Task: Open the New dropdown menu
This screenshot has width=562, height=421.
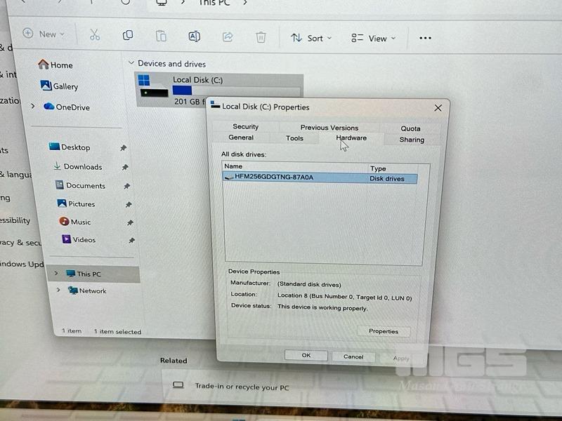Action: pyautogui.click(x=44, y=34)
